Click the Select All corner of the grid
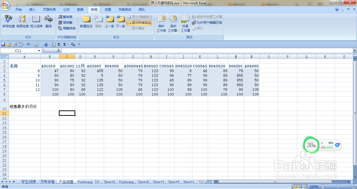Viewport: 357px width, 189px height. pos(4,57)
